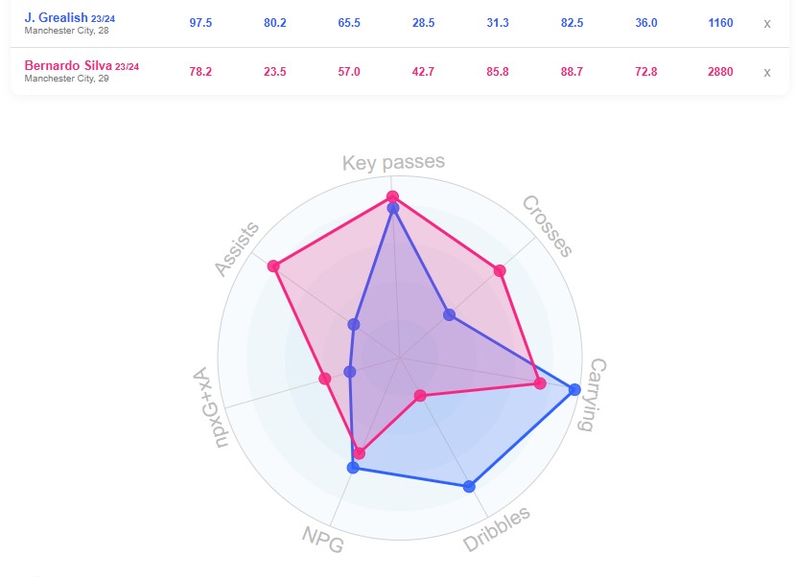Select the Dribbles axis label

click(x=497, y=529)
